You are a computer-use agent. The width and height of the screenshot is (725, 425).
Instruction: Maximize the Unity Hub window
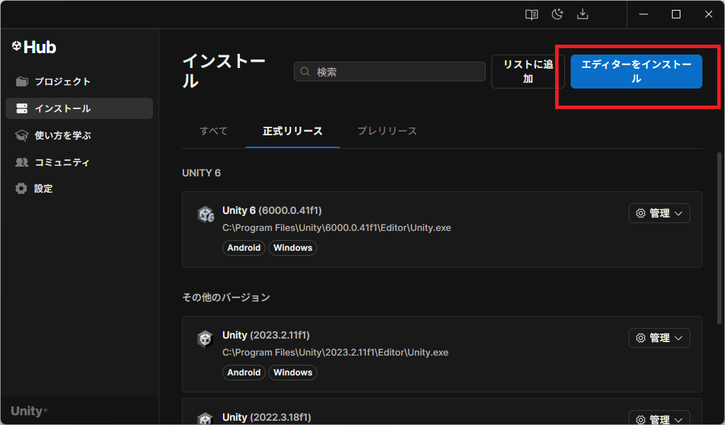pos(676,14)
